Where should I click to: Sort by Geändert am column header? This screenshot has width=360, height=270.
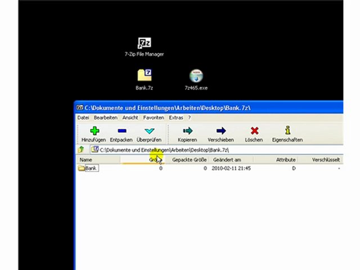pyautogui.click(x=227, y=160)
